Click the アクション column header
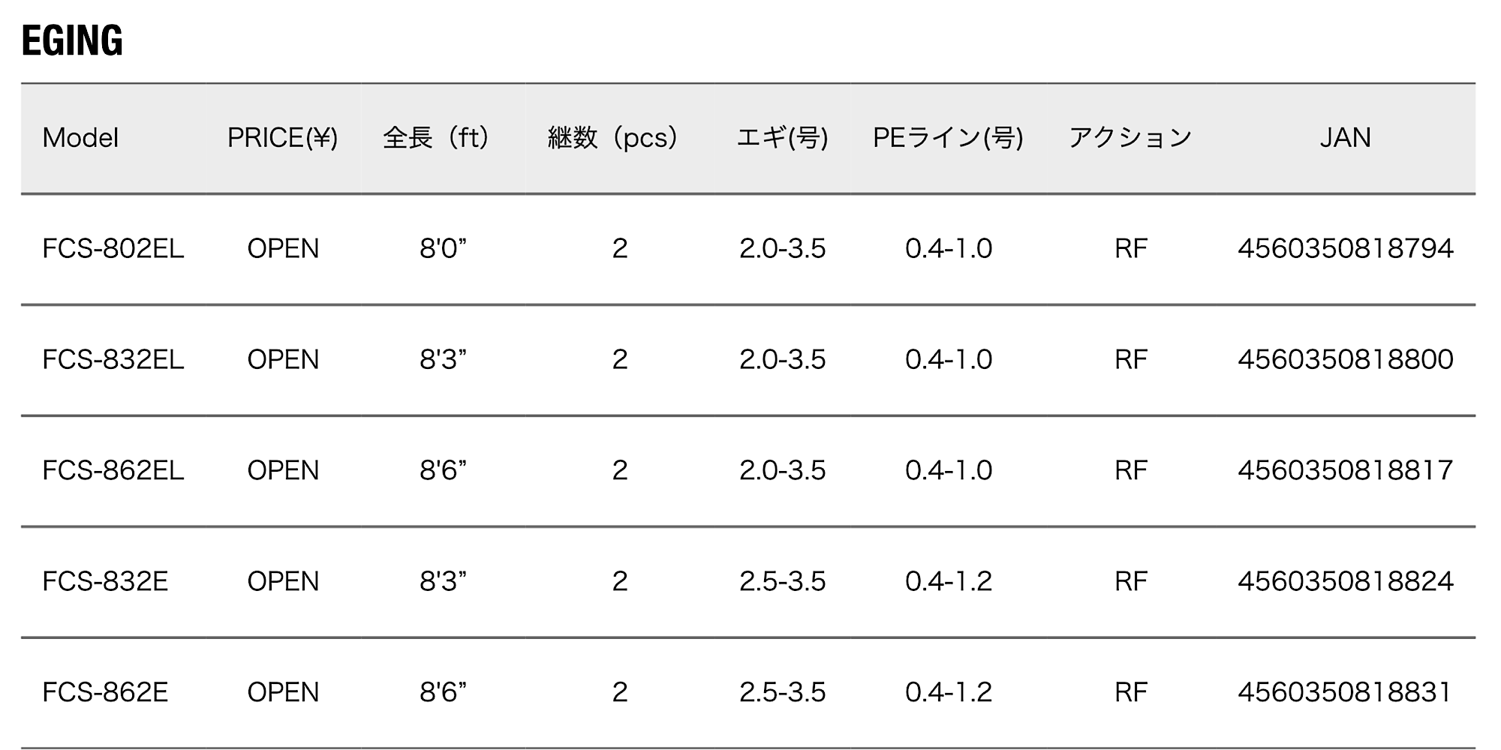 (x=1130, y=138)
